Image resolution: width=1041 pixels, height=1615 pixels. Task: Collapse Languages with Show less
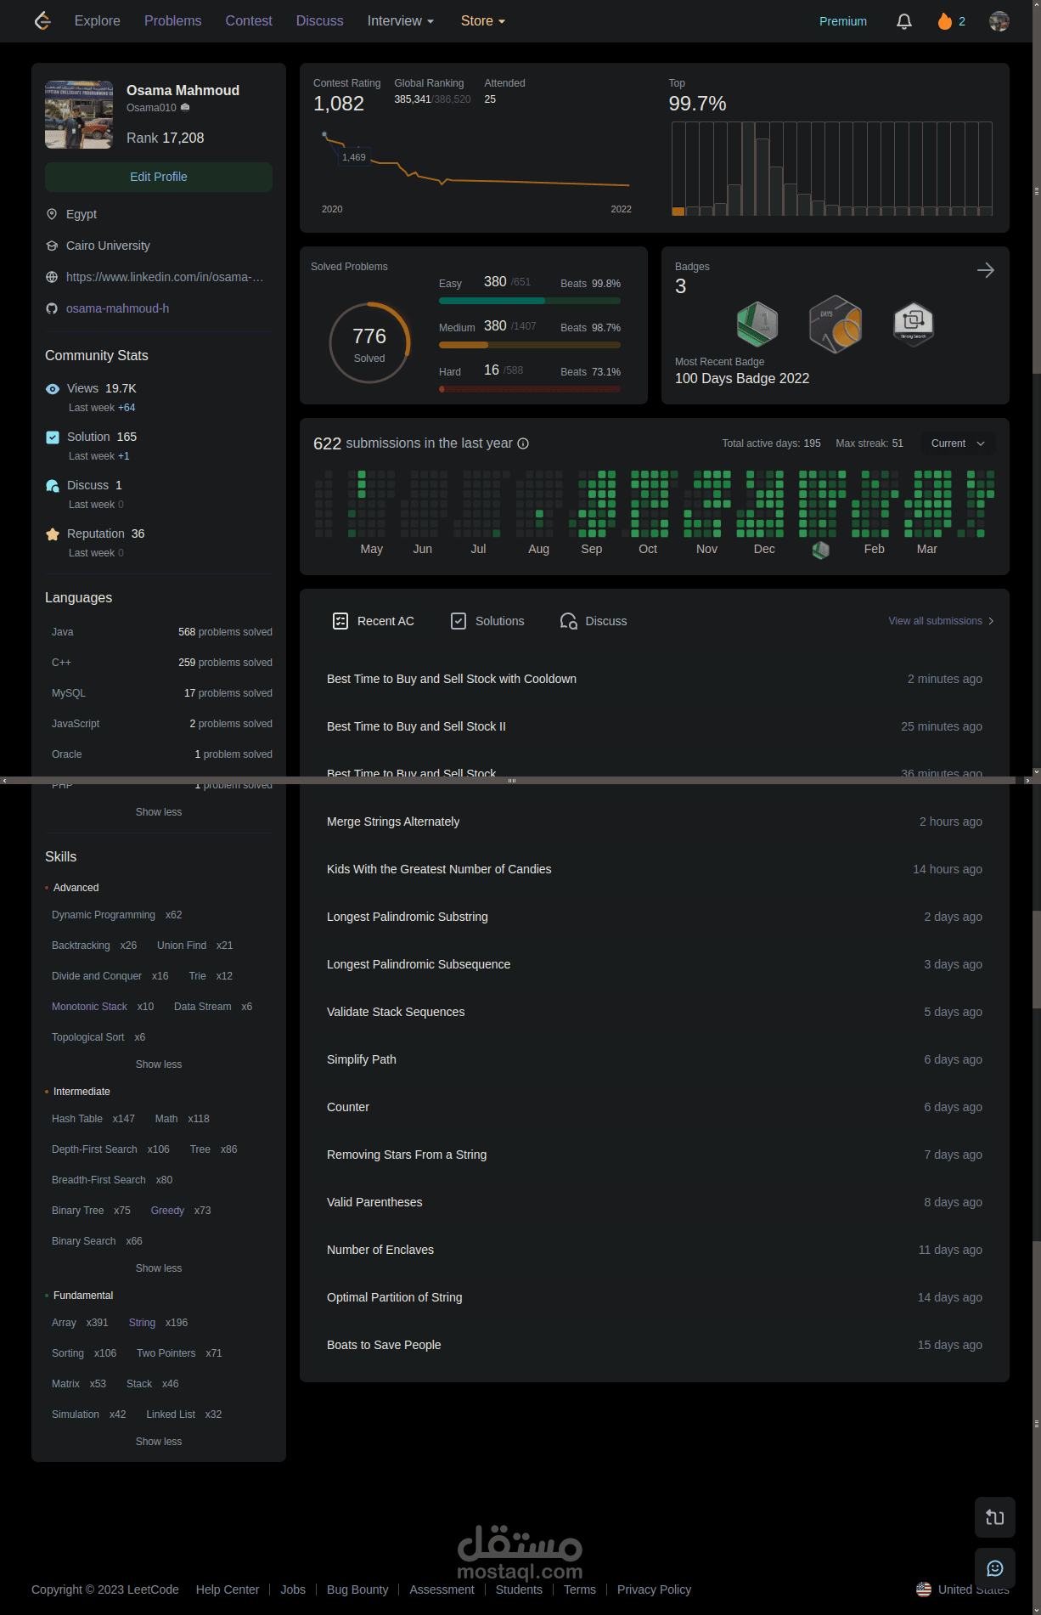(x=159, y=812)
